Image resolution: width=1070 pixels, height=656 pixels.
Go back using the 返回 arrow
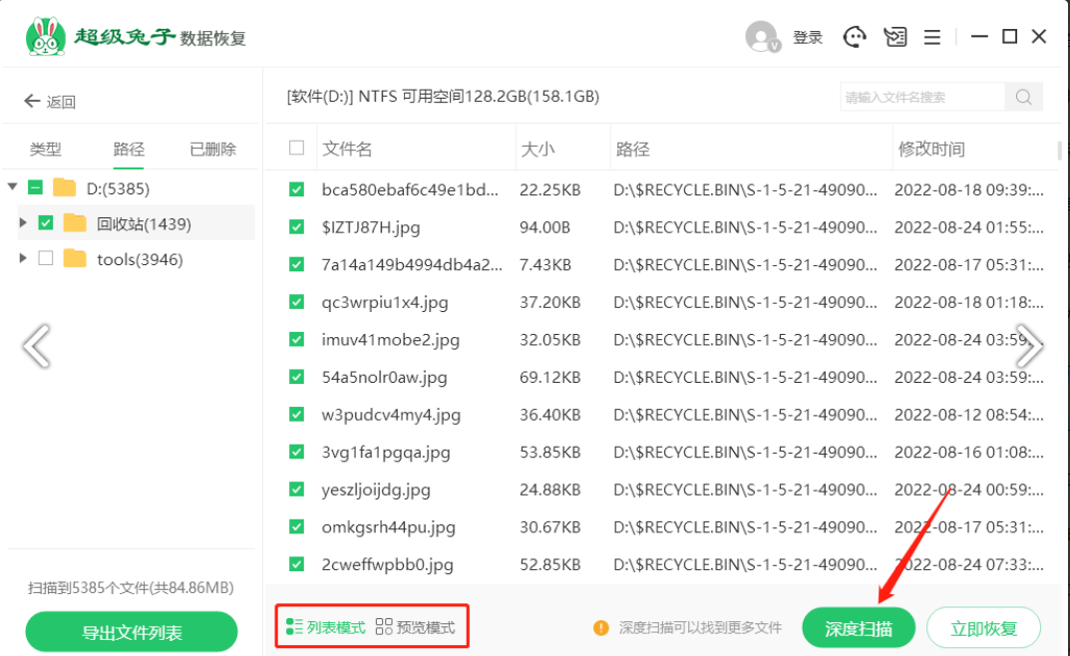(32, 102)
